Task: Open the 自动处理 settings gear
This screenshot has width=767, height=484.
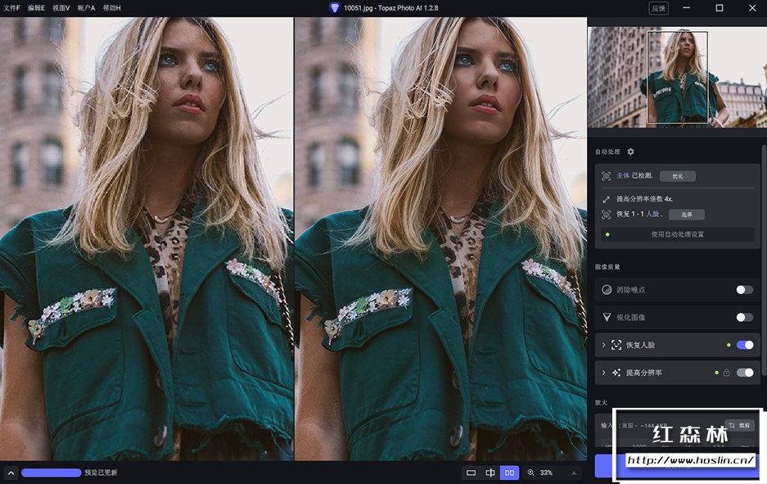Action: 630,152
